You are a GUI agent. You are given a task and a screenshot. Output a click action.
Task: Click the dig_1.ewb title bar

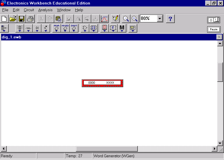tap(109, 37)
